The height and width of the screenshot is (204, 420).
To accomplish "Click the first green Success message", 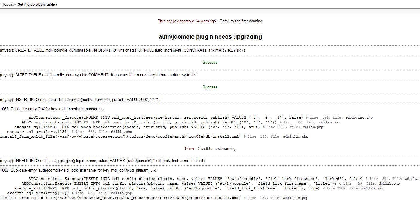I will click(210, 63).
